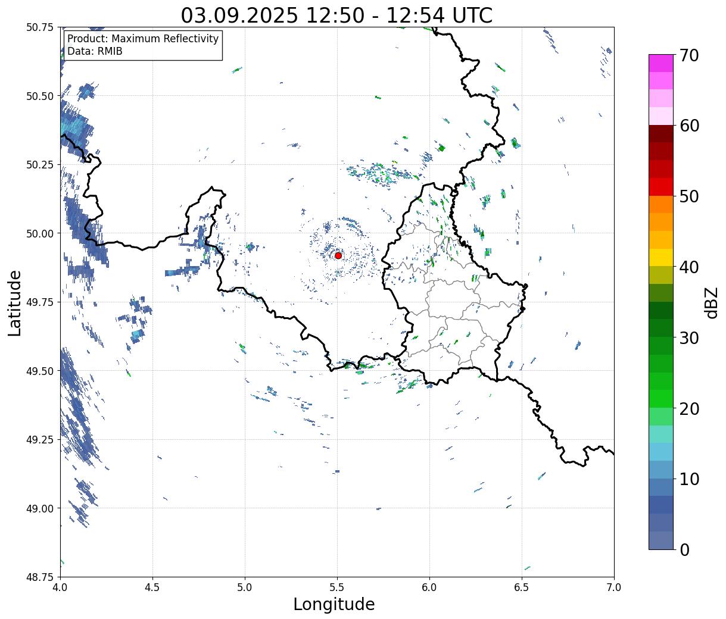The width and height of the screenshot is (726, 619).
Task: Click the longitude tick label 4.0
Action: [x=60, y=587]
